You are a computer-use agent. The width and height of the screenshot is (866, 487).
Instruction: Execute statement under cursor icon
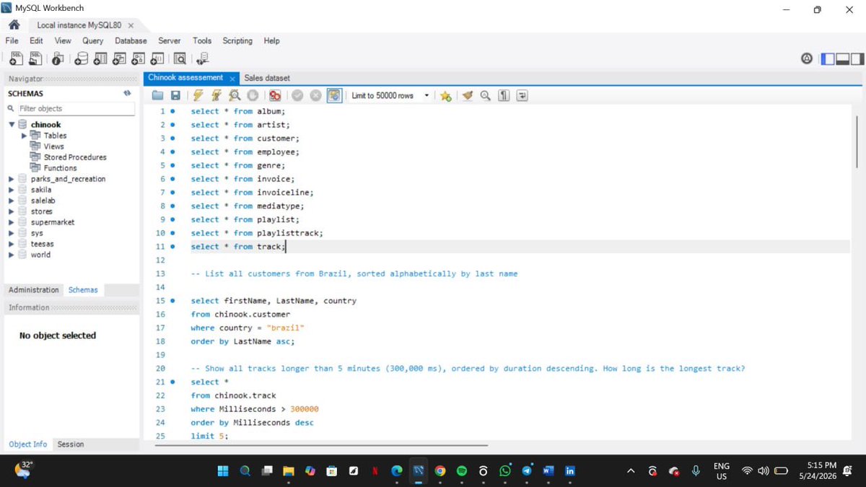point(216,95)
